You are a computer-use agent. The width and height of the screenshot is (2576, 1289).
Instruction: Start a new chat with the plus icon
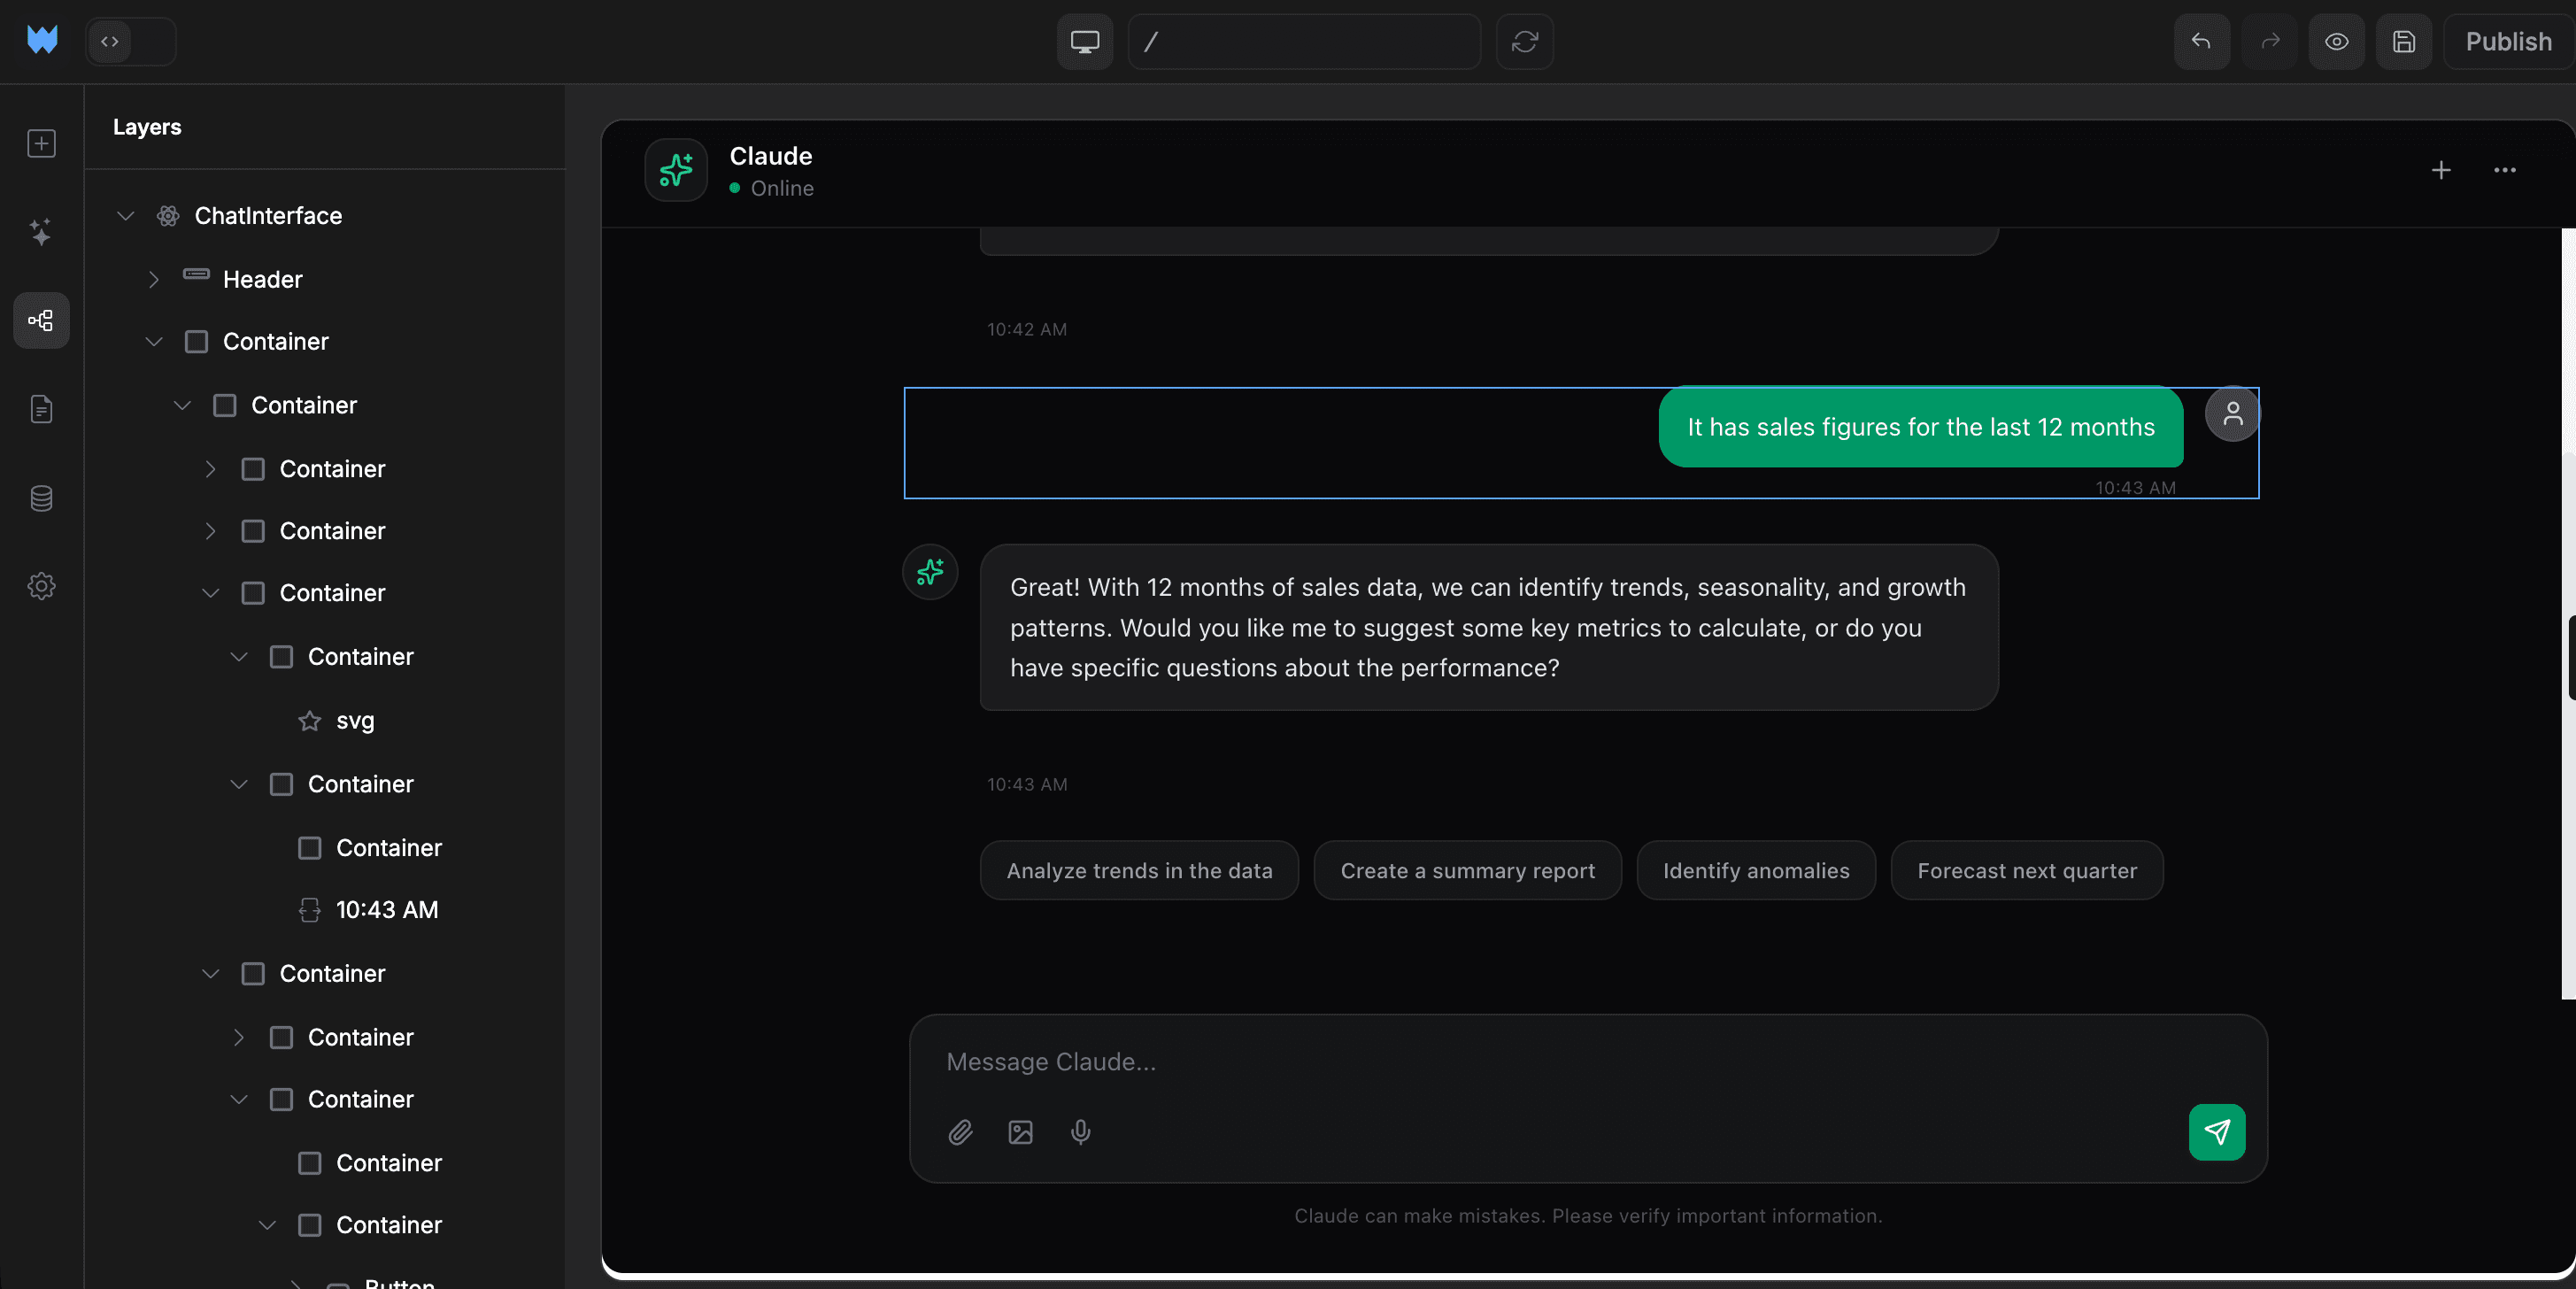(2441, 170)
